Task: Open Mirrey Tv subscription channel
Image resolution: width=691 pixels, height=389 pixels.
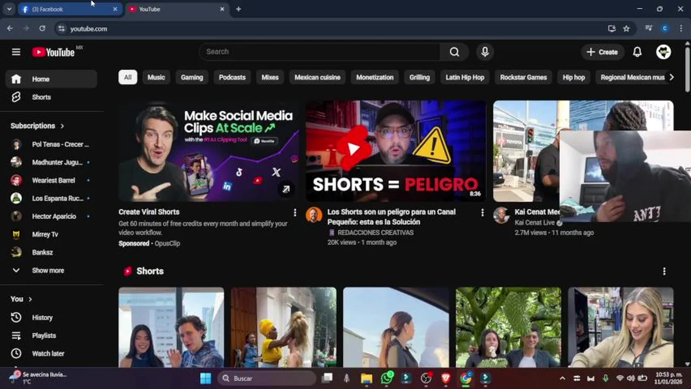Action: (51, 234)
